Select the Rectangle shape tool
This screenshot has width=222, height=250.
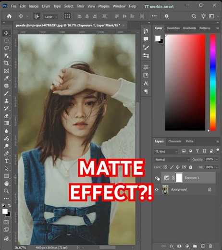(6, 176)
